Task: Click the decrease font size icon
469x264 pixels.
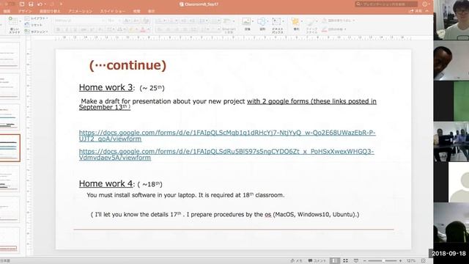Action: (x=136, y=21)
